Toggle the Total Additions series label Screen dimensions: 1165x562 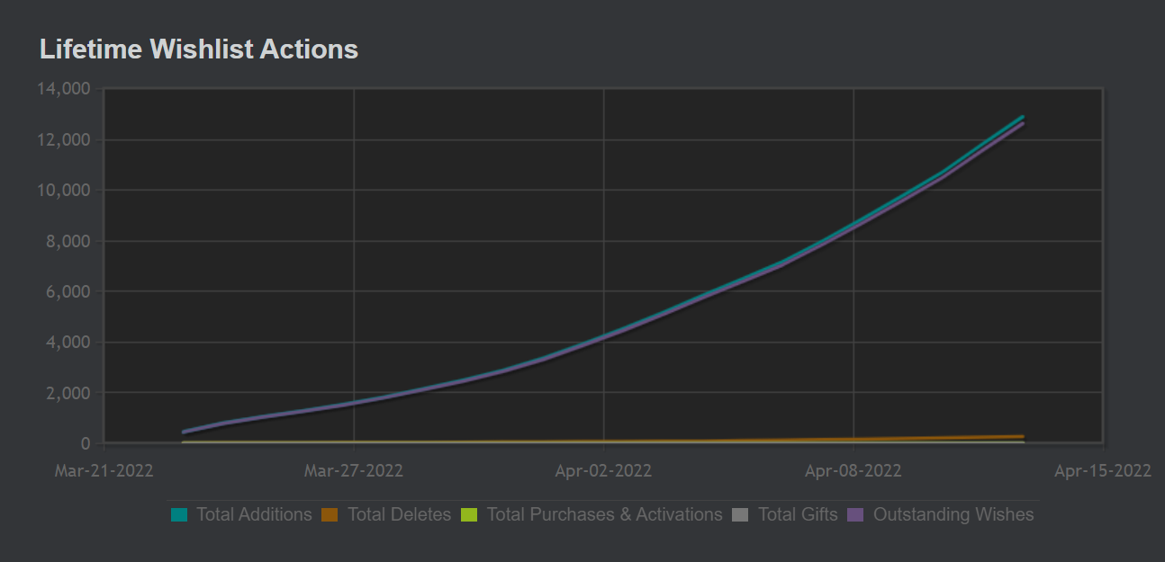point(254,515)
